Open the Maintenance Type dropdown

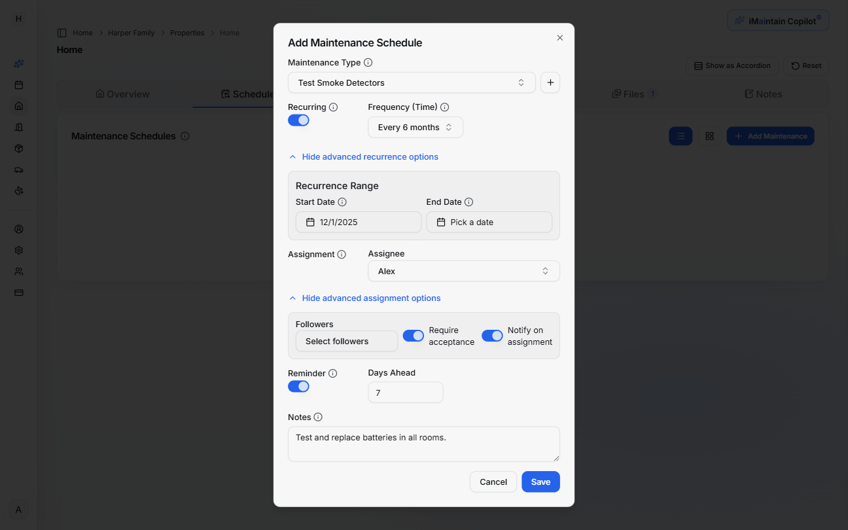pyautogui.click(x=412, y=82)
